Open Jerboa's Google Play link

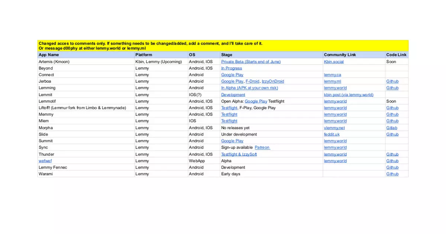(x=232, y=81)
